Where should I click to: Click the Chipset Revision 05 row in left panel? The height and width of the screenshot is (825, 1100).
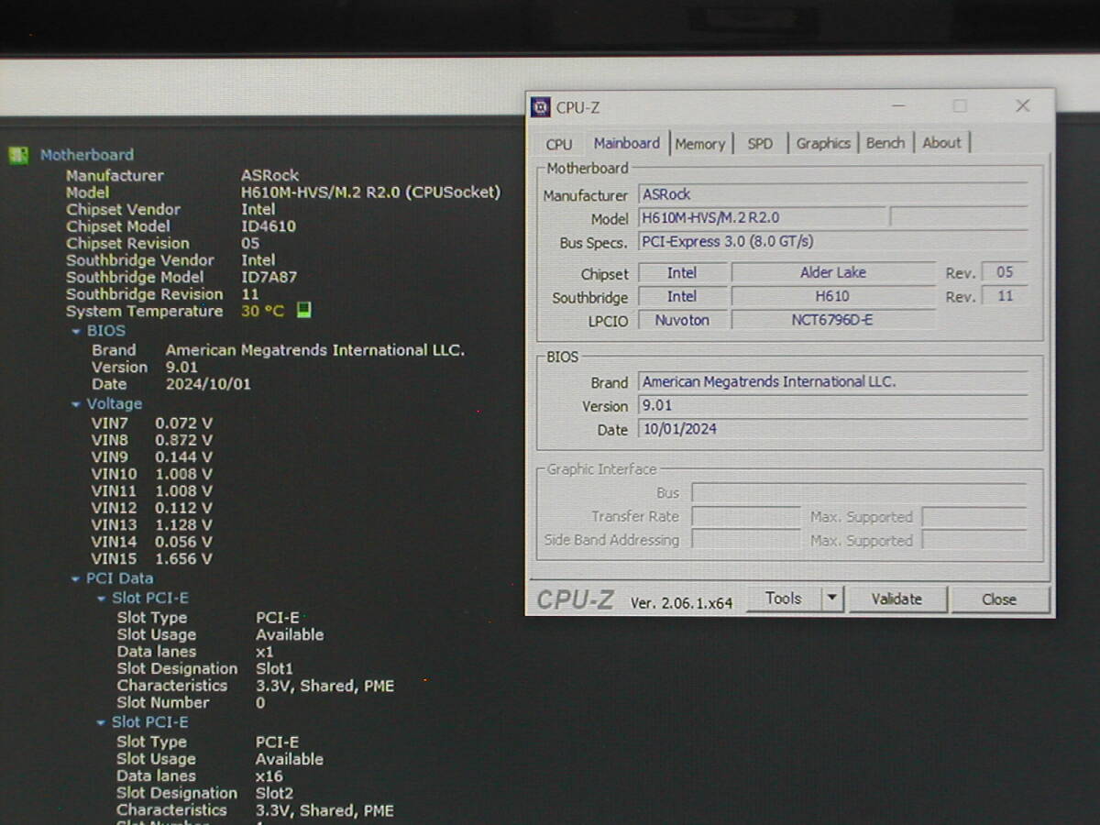[x=163, y=243]
